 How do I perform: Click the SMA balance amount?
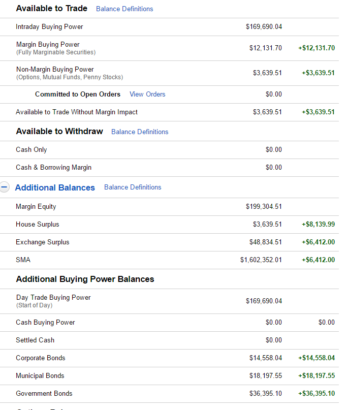pos(261,260)
